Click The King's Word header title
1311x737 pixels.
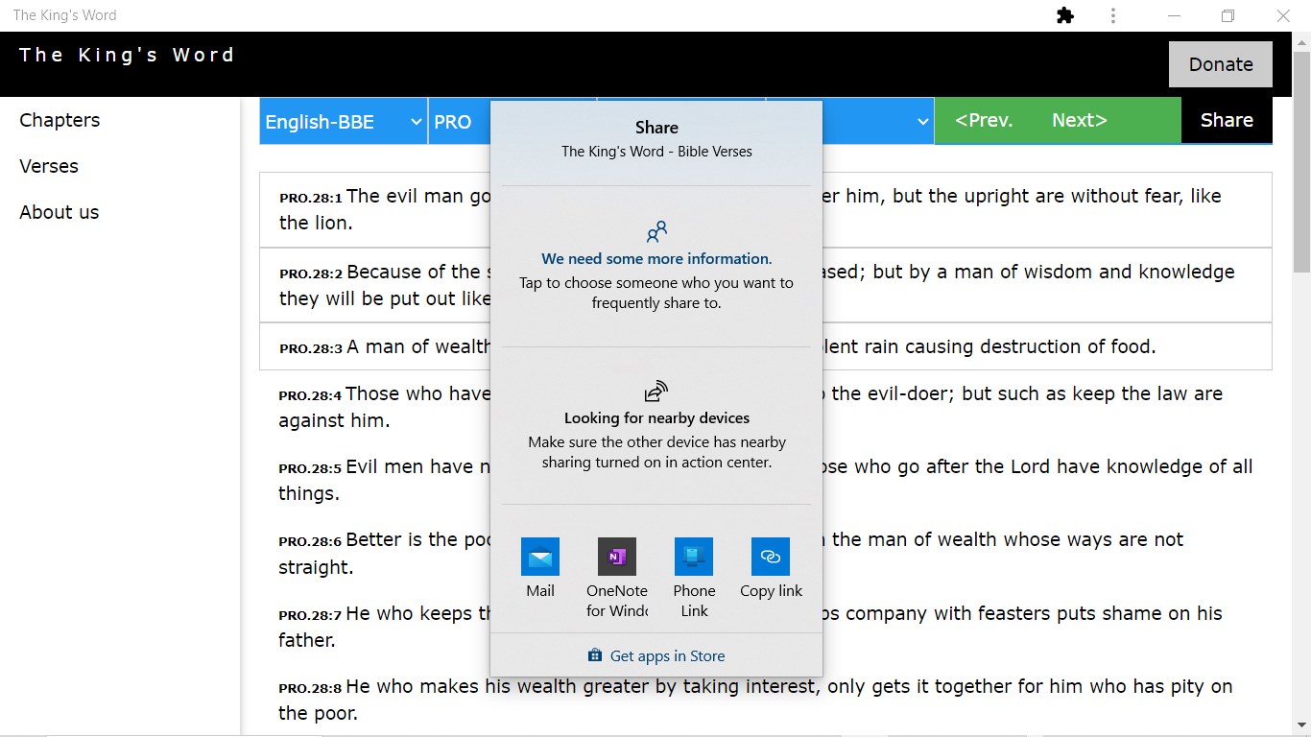pyautogui.click(x=127, y=55)
